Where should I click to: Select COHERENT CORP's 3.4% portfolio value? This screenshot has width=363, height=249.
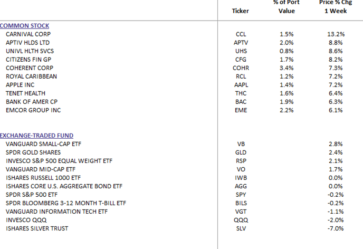pos(286,68)
